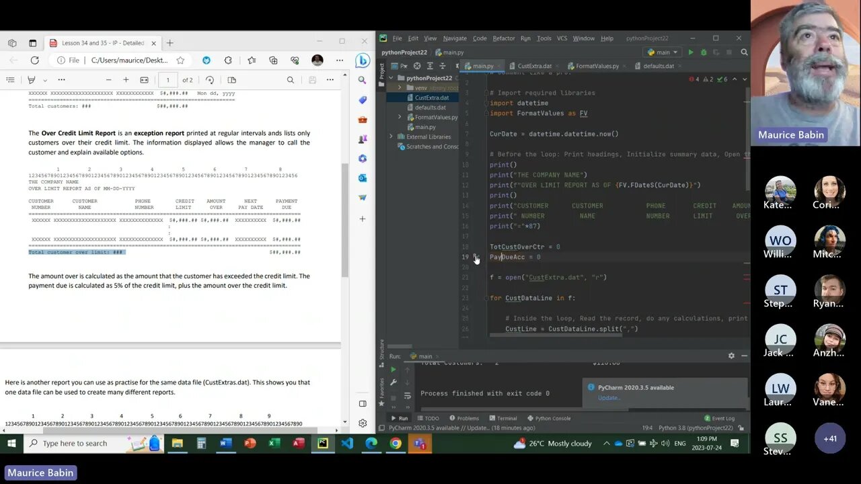
Task: Expand External Libraries node
Action: point(391,136)
